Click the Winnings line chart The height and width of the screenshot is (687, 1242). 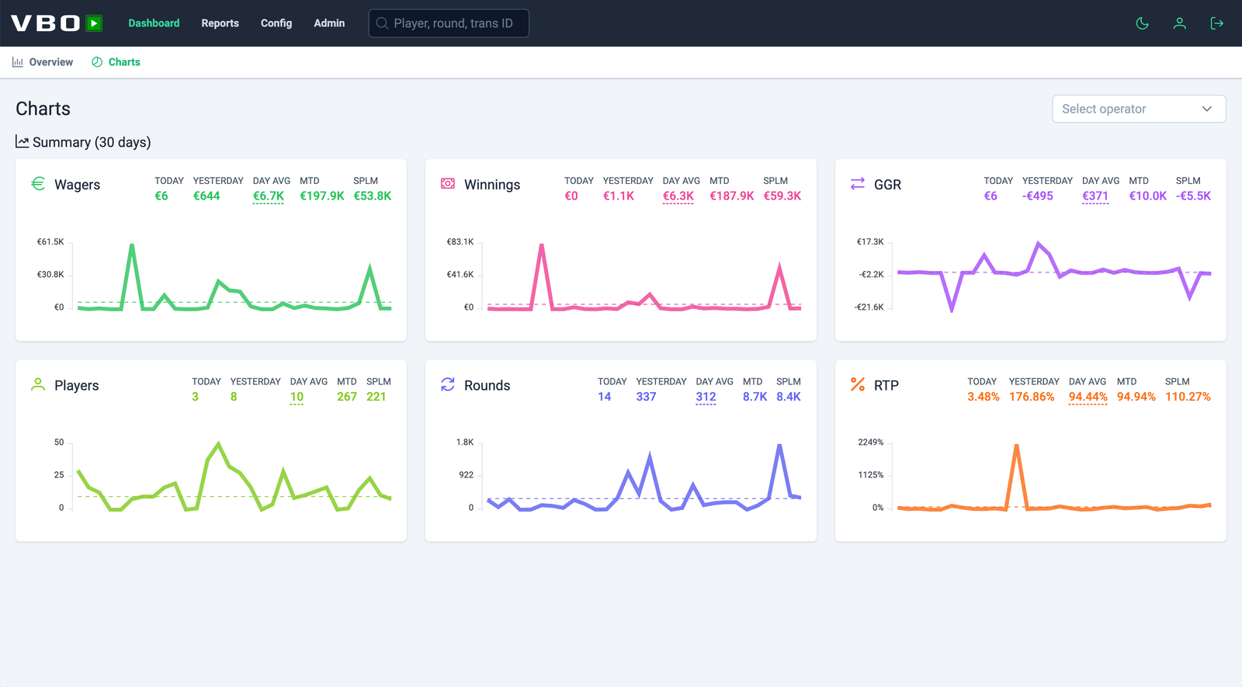click(x=644, y=277)
